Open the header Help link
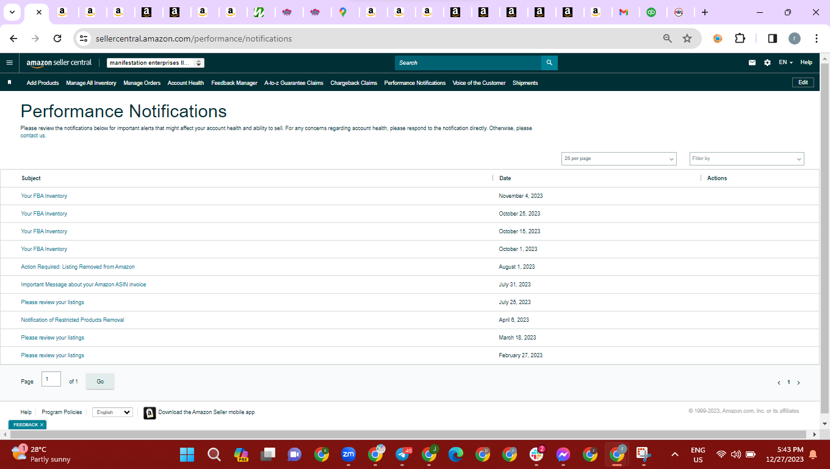Screen dimensions: 830x469 pyautogui.click(x=806, y=62)
